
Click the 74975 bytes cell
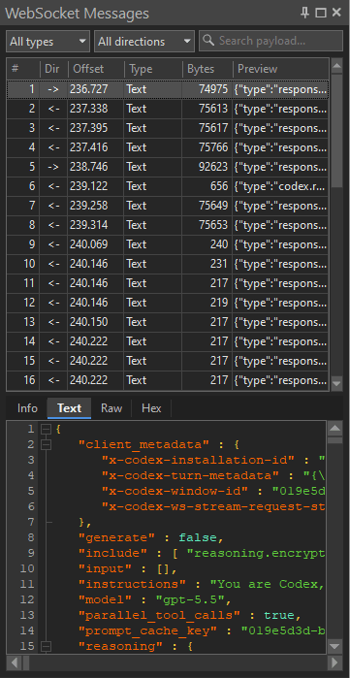[207, 89]
